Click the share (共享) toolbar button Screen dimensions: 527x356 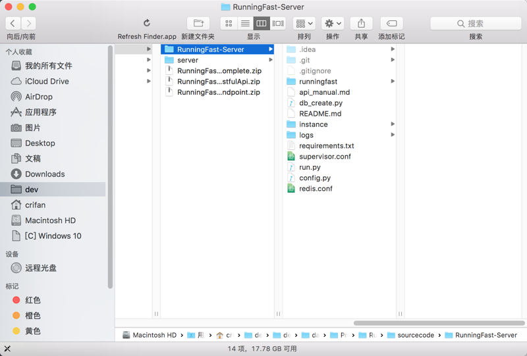tap(361, 23)
